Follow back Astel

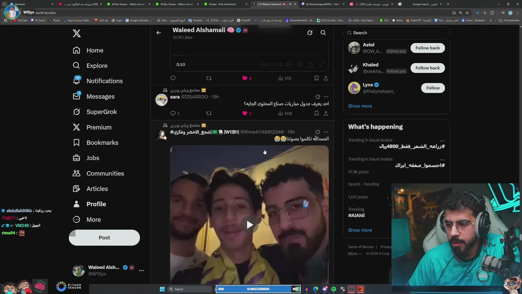427,48
